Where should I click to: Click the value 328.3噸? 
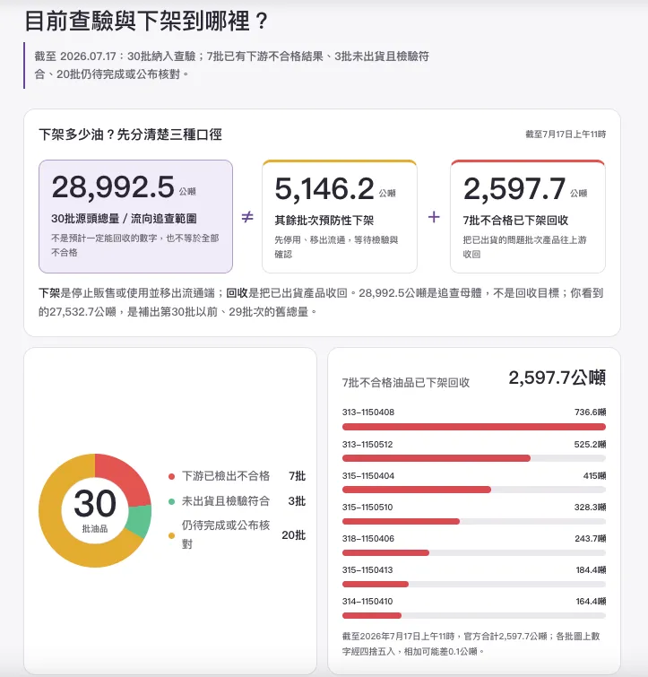(590, 507)
